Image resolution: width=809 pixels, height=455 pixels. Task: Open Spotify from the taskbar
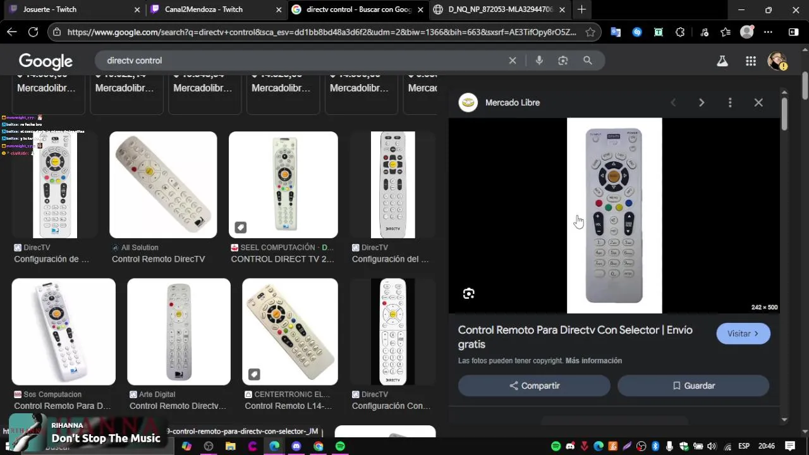[340, 446]
